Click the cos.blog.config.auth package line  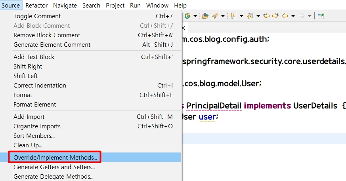(x=226, y=39)
